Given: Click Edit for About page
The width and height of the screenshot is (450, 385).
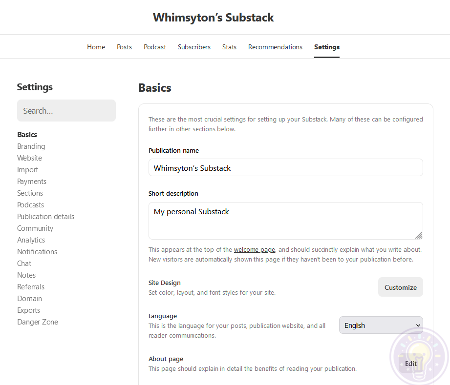Looking at the screenshot, I should tap(411, 364).
